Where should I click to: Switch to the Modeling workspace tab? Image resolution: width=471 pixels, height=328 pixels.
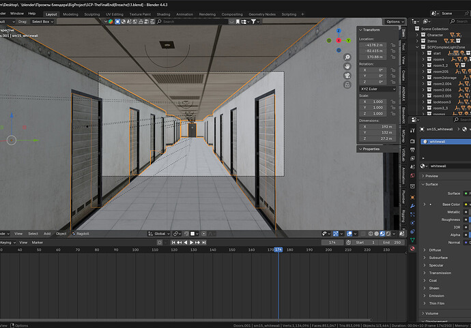tap(70, 14)
